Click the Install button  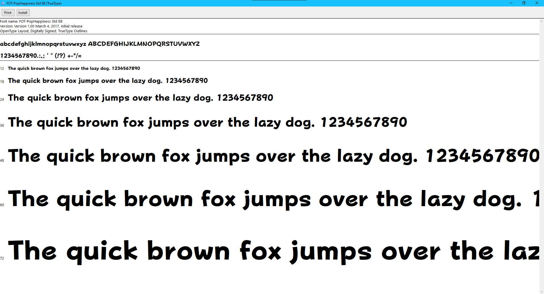[x=23, y=13]
